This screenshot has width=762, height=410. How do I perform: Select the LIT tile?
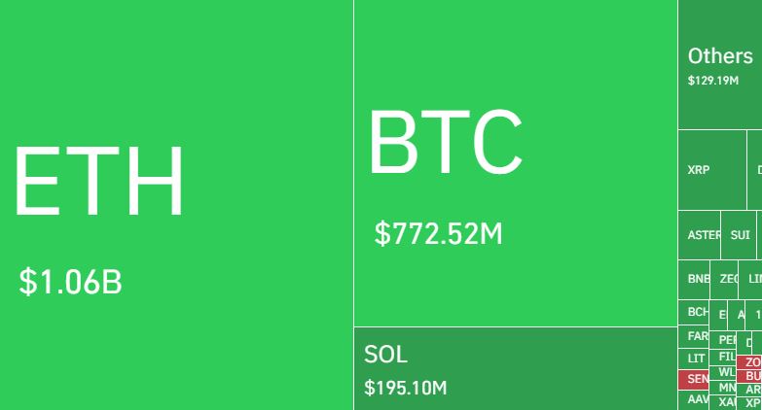tap(695, 359)
